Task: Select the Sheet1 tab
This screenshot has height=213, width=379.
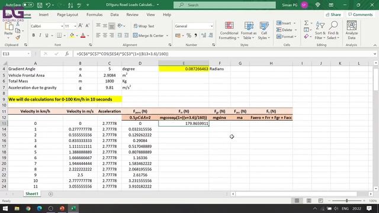Action: point(31,193)
